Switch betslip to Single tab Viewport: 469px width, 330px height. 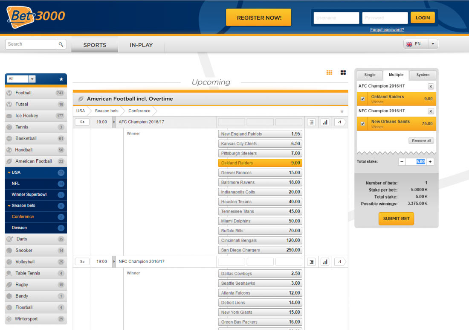pos(370,75)
